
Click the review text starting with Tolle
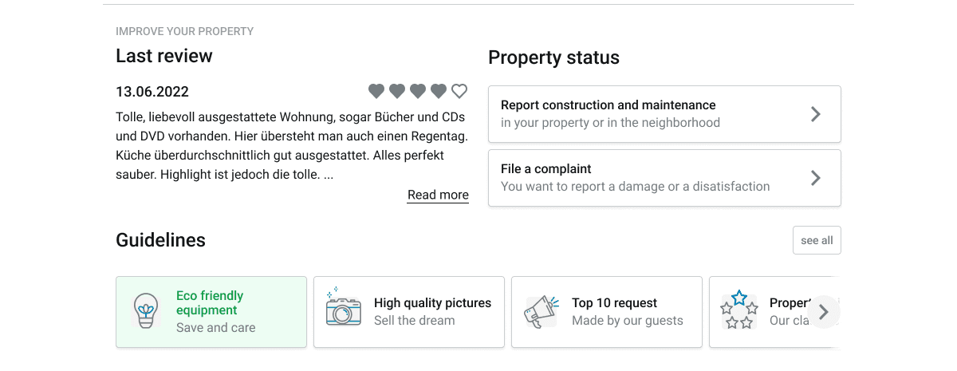(291, 145)
